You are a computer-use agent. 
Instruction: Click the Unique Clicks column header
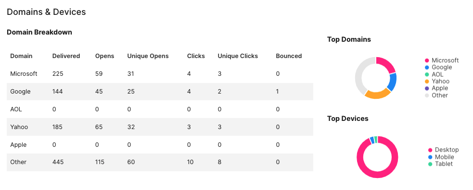tap(238, 56)
